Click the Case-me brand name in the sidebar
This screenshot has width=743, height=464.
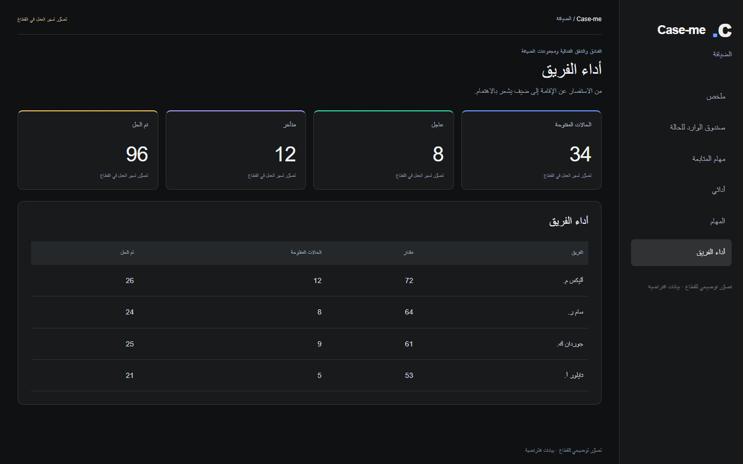click(681, 30)
